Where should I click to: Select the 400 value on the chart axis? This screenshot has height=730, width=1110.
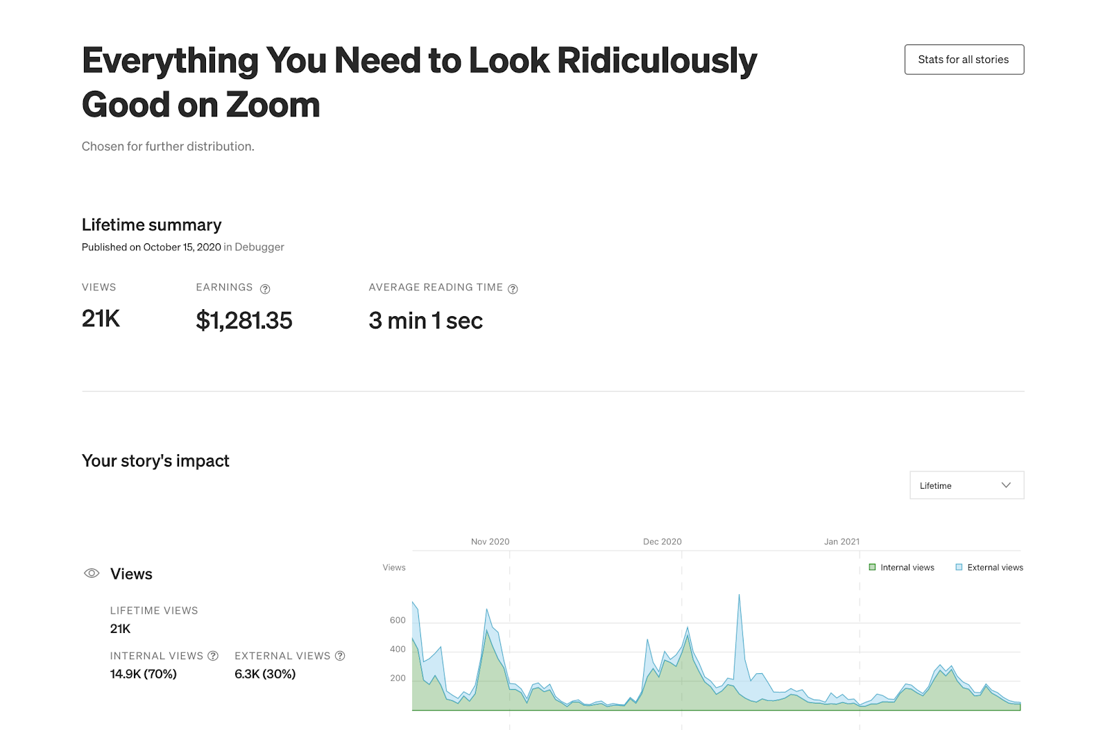click(x=398, y=650)
